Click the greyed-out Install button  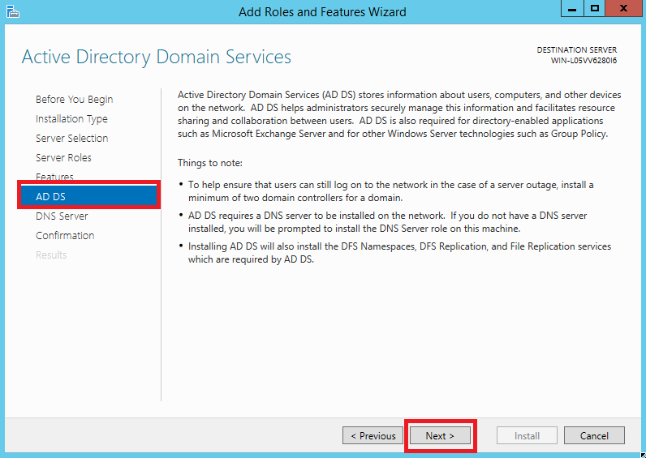pyautogui.click(x=527, y=436)
